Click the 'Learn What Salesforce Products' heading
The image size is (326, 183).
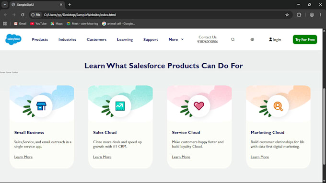(x=163, y=66)
